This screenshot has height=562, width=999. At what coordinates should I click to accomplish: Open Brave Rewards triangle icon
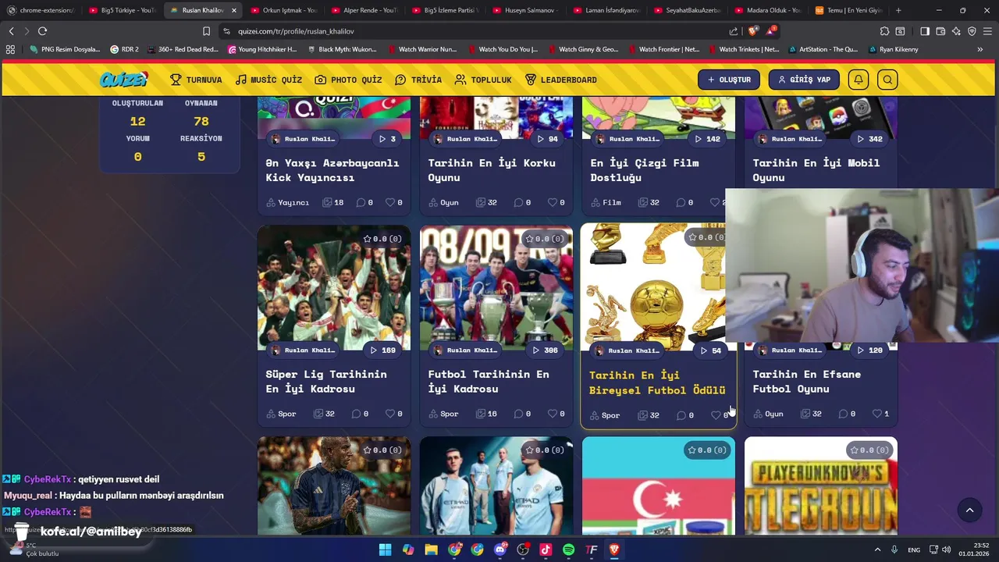[770, 31]
